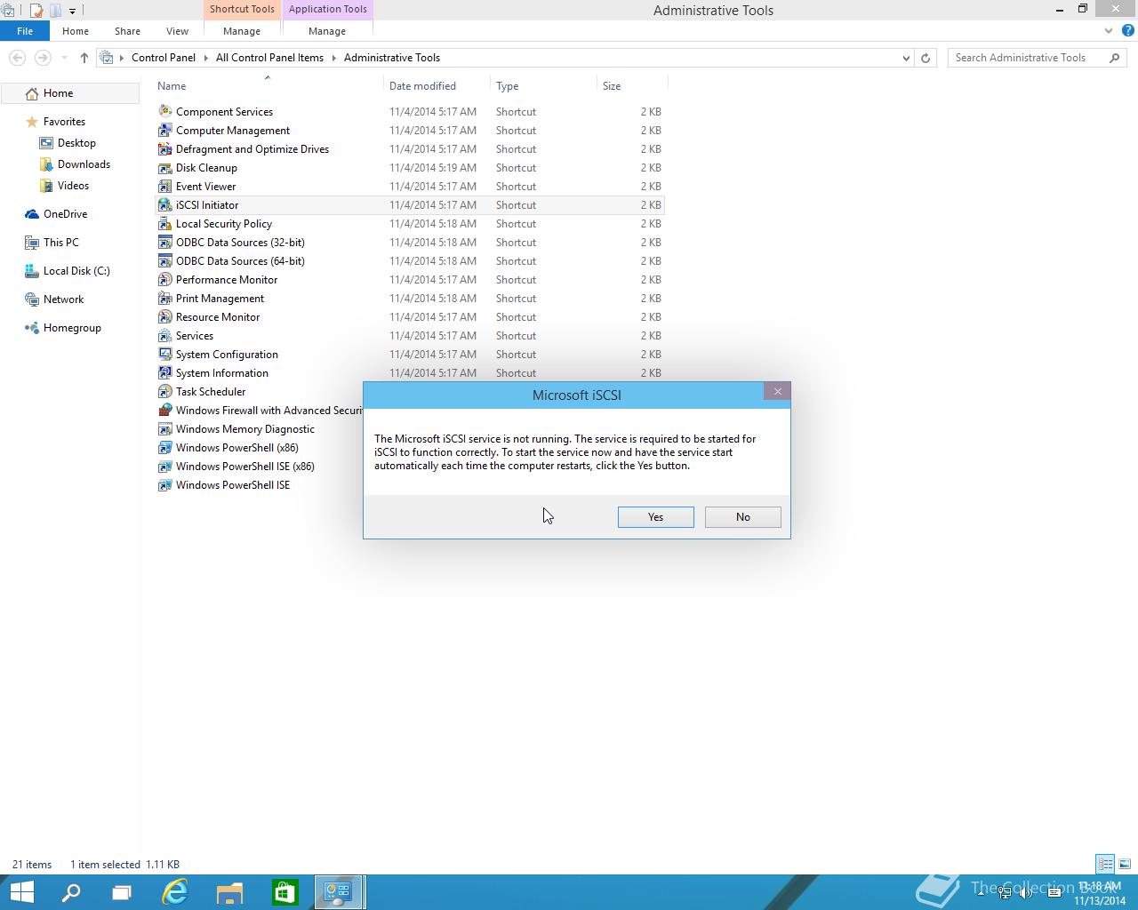
Task: Click the Search Administrative Tools box
Action: tap(1038, 58)
